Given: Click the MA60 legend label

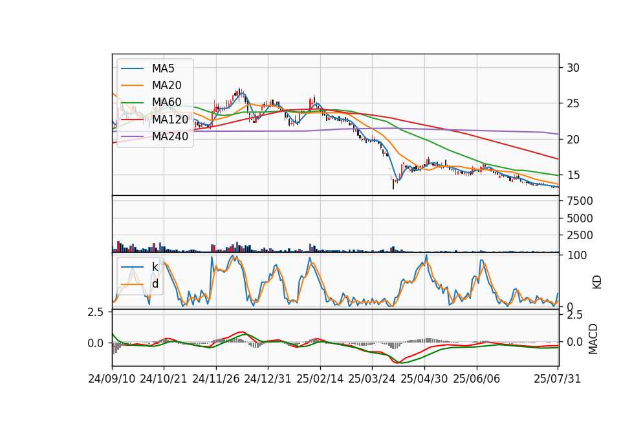Looking at the screenshot, I should (x=166, y=102).
